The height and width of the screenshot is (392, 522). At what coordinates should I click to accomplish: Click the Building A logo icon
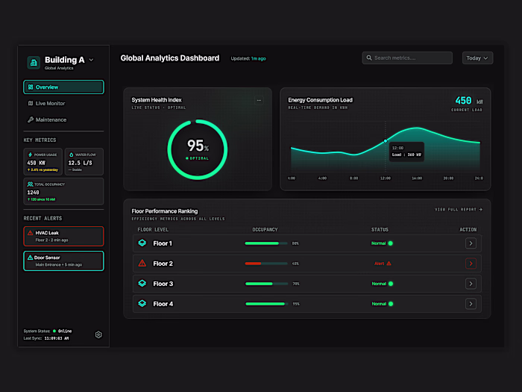point(34,62)
